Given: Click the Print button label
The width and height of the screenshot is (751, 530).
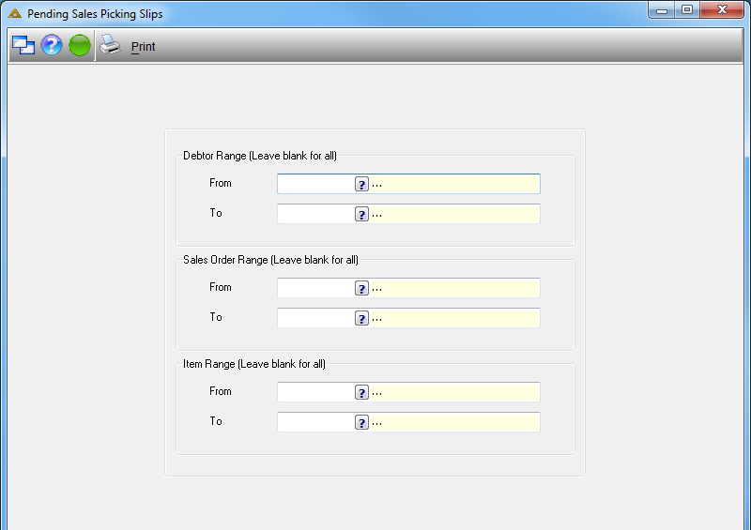Looking at the screenshot, I should [x=144, y=47].
